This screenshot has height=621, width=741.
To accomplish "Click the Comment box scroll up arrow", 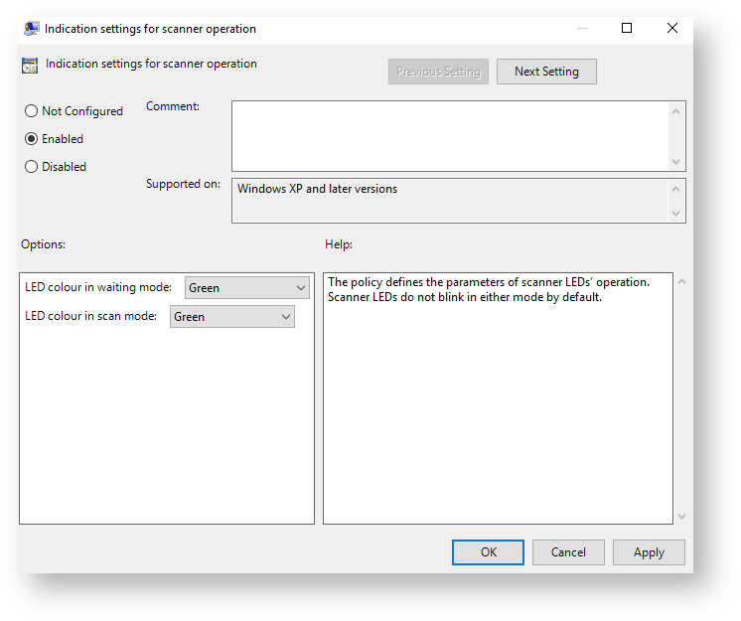I will (677, 110).
